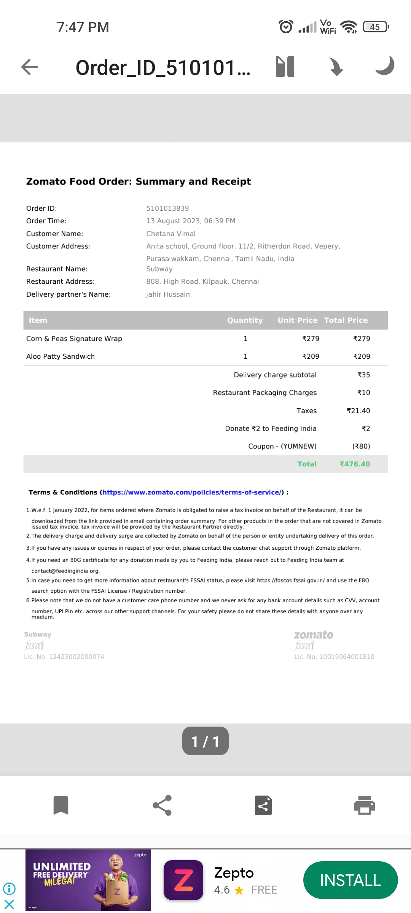411x913 pixels.
Task: Open the download options arrow icon
Action: (x=336, y=66)
